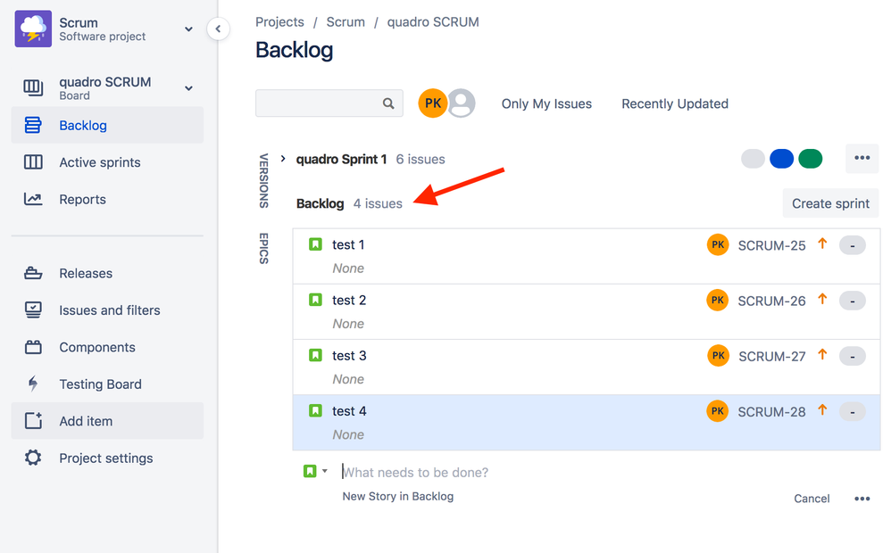Click the story icon of test 3

[x=315, y=355]
